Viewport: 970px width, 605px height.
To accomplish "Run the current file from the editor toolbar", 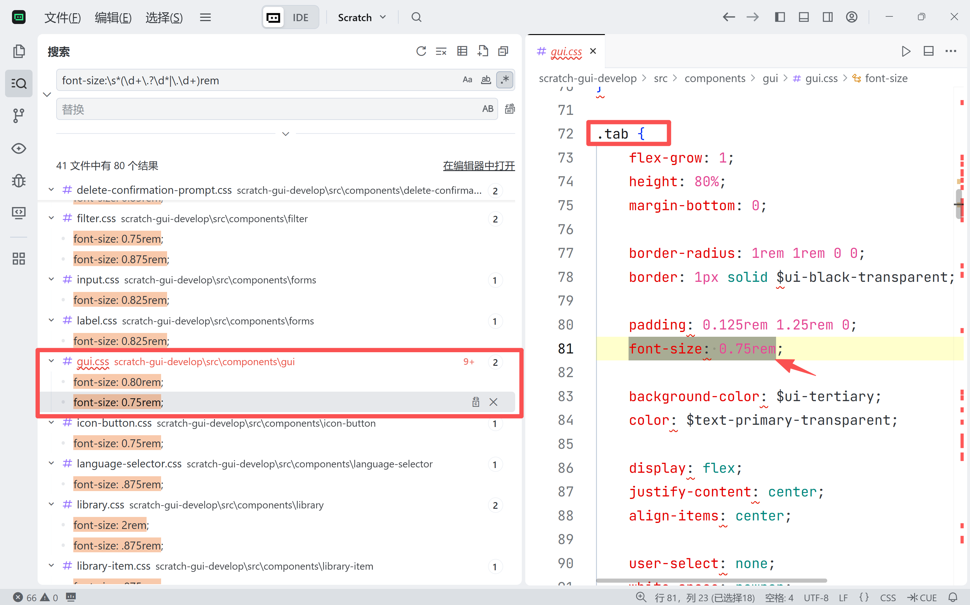I will (906, 51).
